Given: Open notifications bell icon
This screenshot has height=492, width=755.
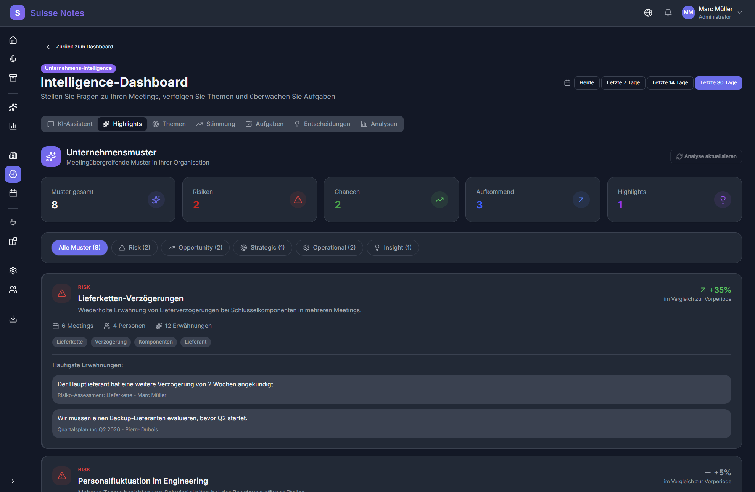Looking at the screenshot, I should [x=668, y=13].
